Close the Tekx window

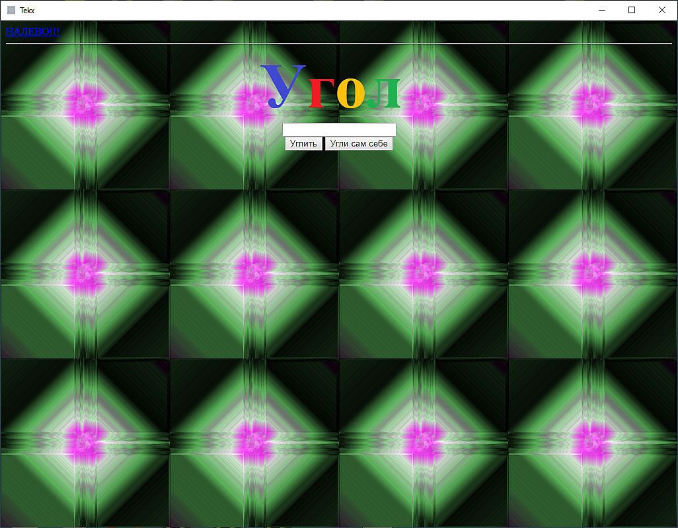pyautogui.click(x=662, y=10)
